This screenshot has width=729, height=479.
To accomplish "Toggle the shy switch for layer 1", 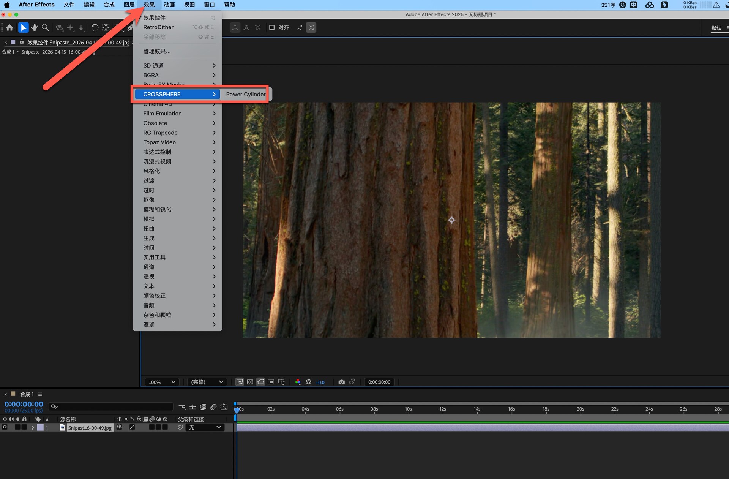I will tap(119, 427).
